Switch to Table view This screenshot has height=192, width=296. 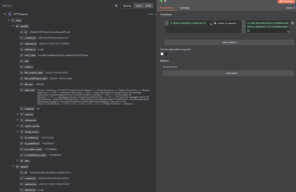click(x=139, y=6)
